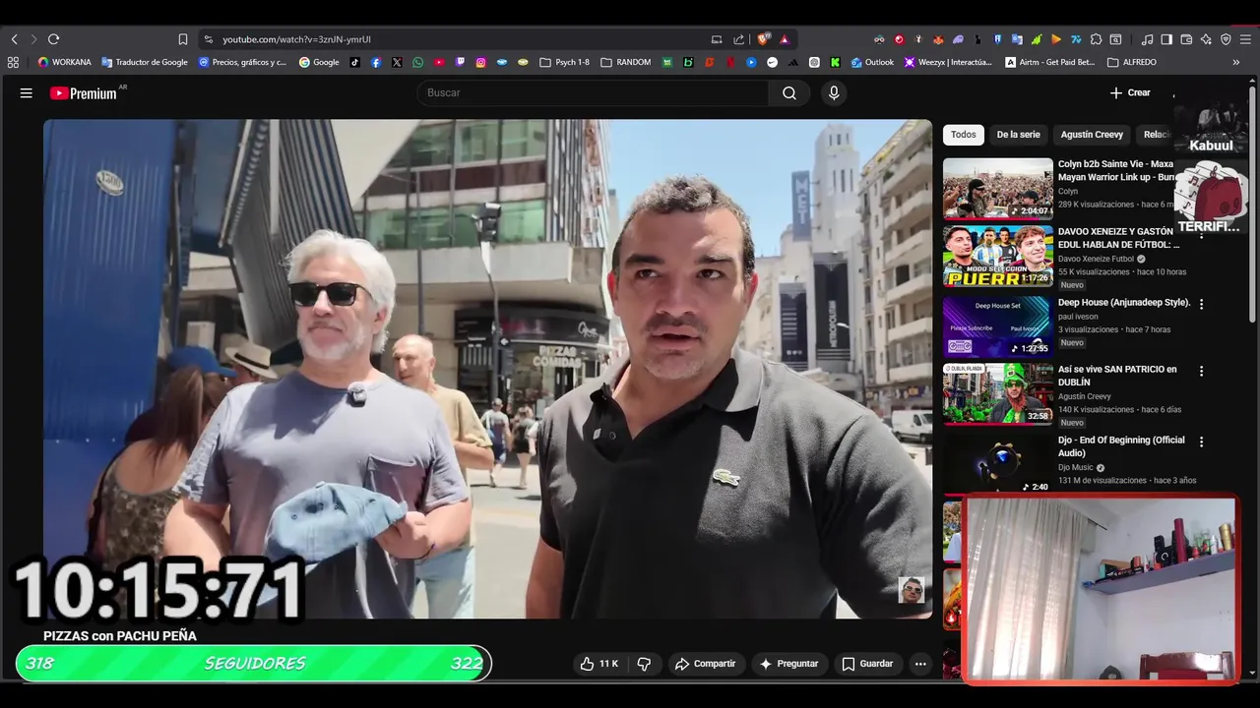Open TikTok bookmark icon
The width and height of the screenshot is (1260, 708).
[354, 62]
